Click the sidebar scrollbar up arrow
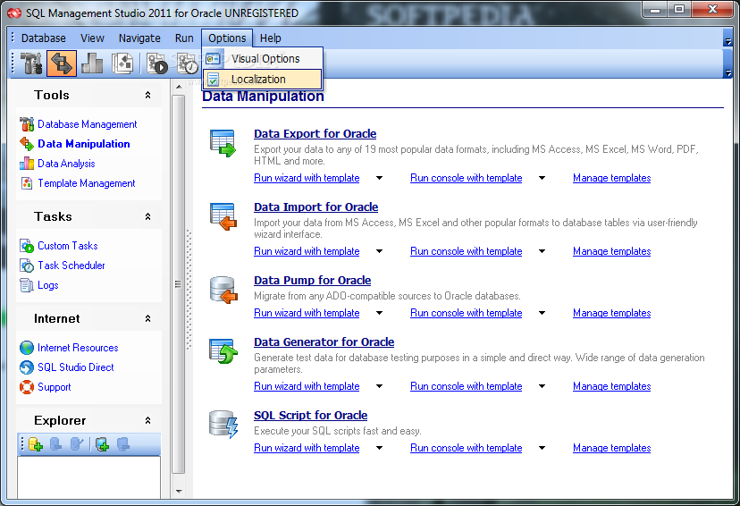The height and width of the screenshot is (506, 740). tap(179, 87)
